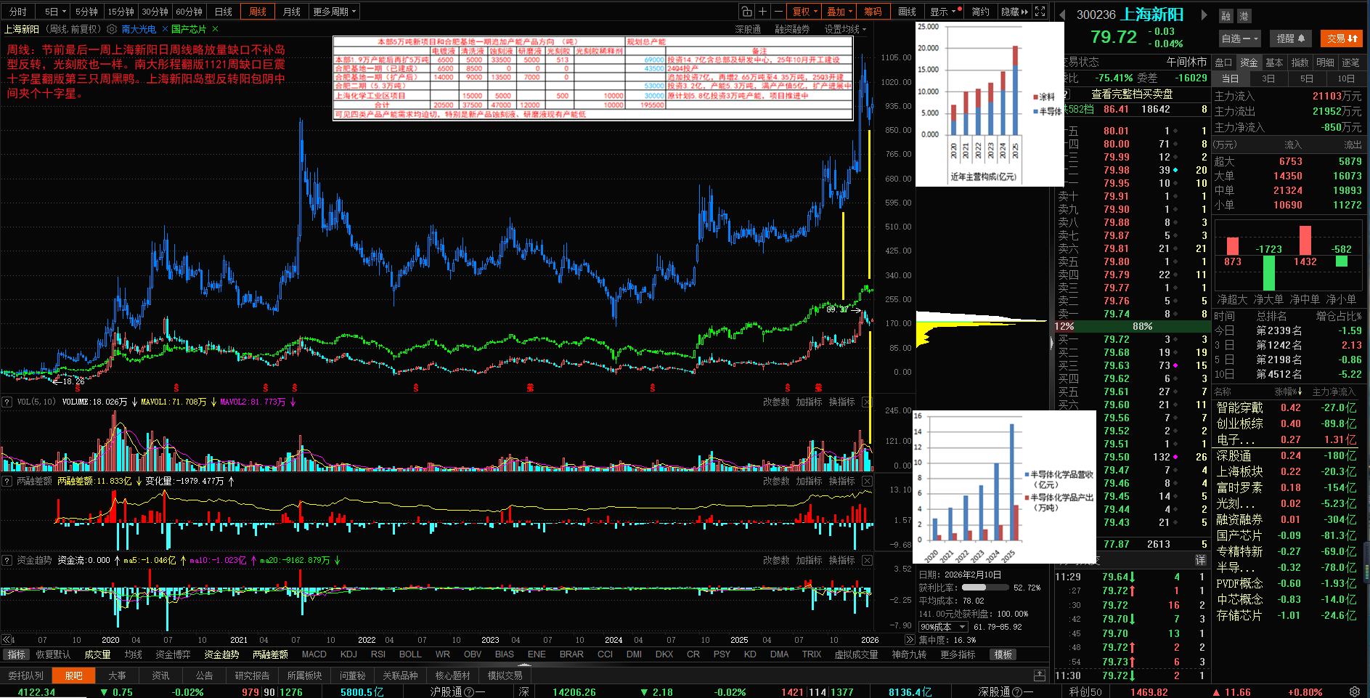Image resolution: width=1370 pixels, height=698 pixels.
Task: Expand 设置均线 moving average dropdown
Action: [x=845, y=29]
